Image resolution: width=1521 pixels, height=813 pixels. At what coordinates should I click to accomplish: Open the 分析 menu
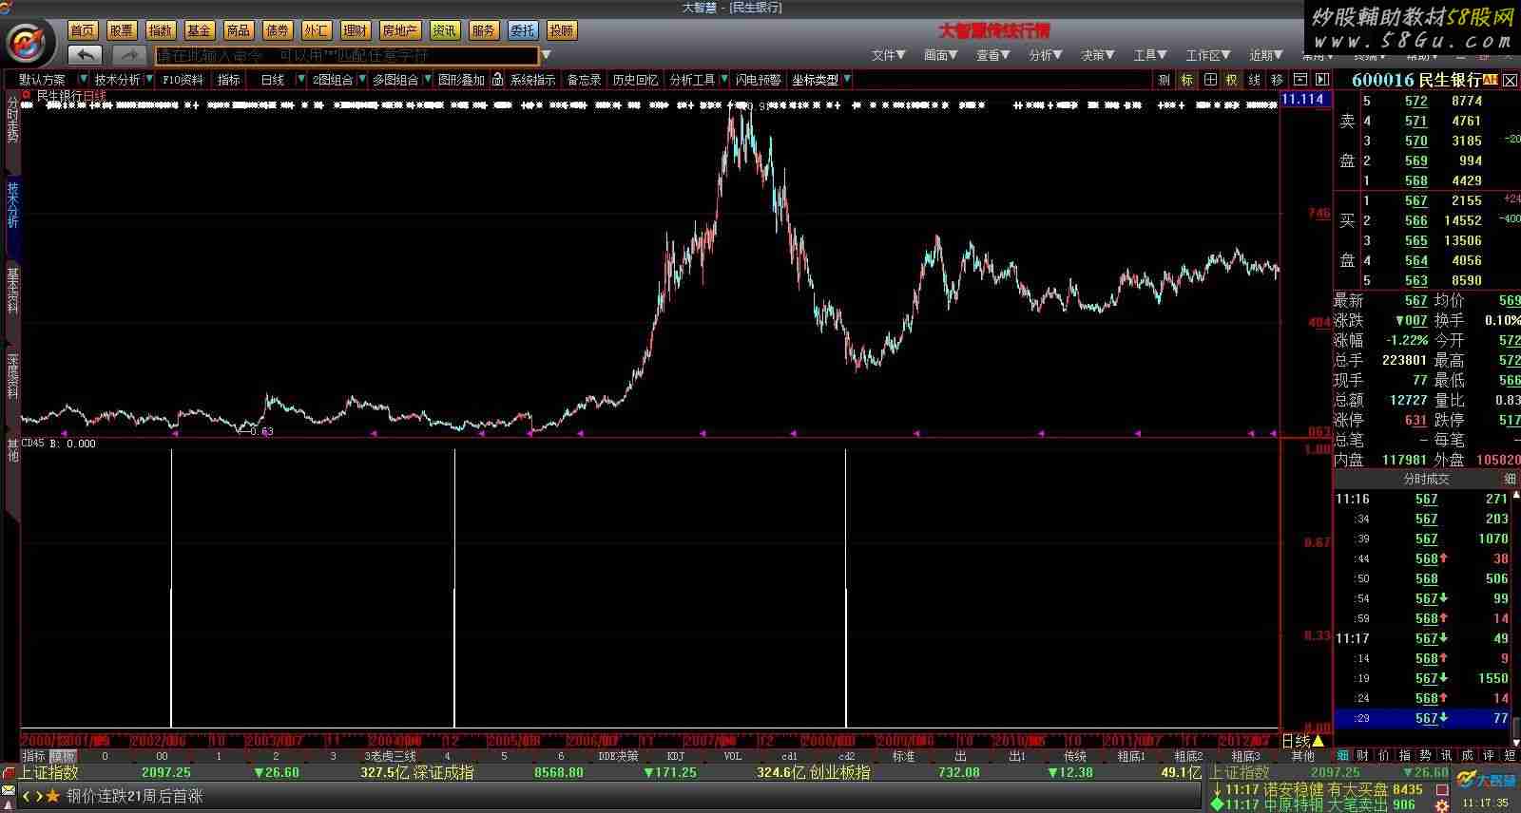1045,55
